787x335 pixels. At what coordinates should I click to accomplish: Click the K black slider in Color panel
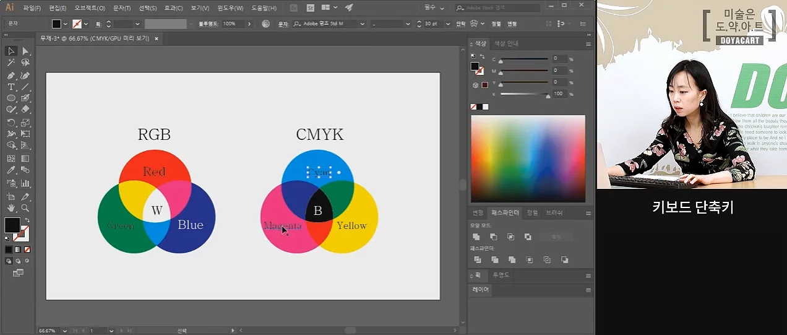click(x=524, y=95)
